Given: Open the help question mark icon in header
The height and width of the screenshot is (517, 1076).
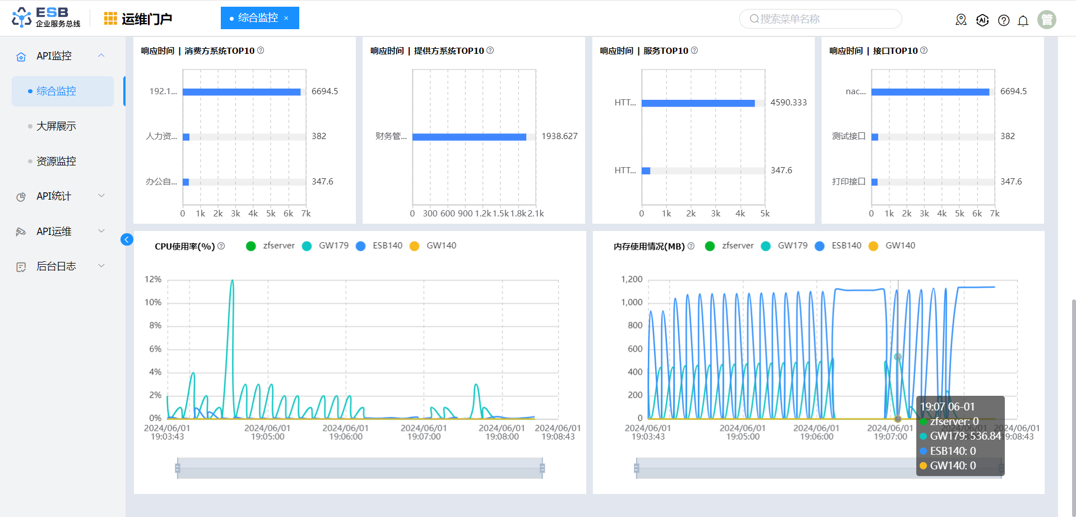Looking at the screenshot, I should point(1004,20).
